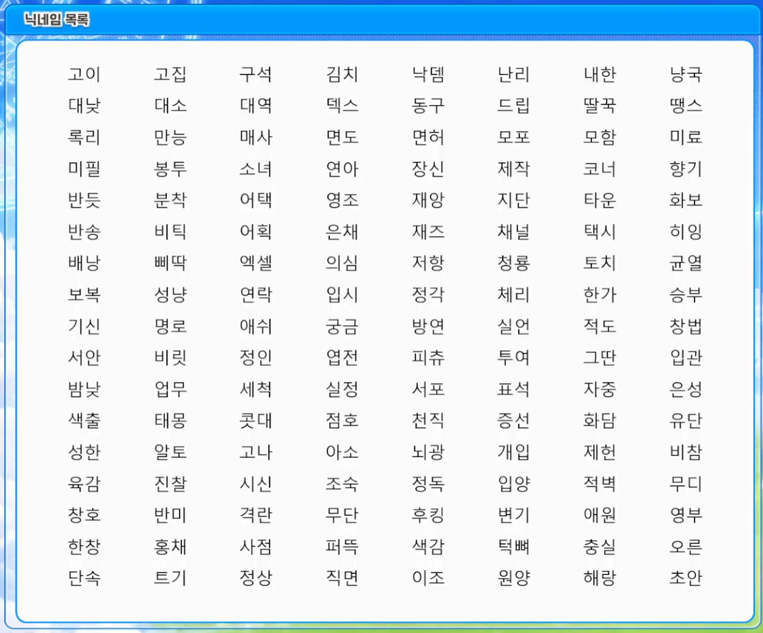Pick the nickname 콧대

[256, 421]
